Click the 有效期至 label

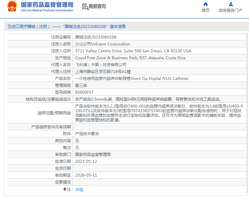[63, 175]
